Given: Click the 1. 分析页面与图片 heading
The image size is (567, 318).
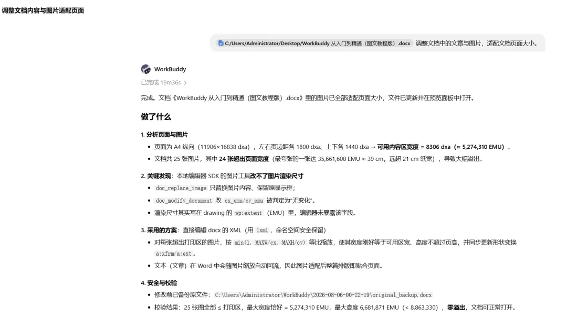Looking at the screenshot, I should (x=164, y=135).
